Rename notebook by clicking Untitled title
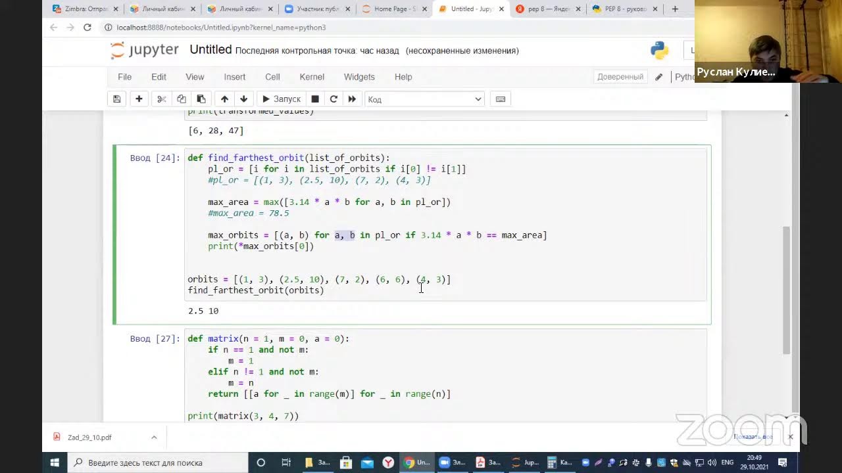This screenshot has height=473, width=842. 210,50
